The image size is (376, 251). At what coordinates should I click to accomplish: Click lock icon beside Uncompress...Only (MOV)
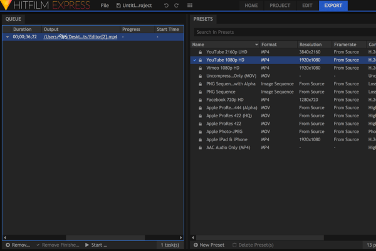pos(200,76)
